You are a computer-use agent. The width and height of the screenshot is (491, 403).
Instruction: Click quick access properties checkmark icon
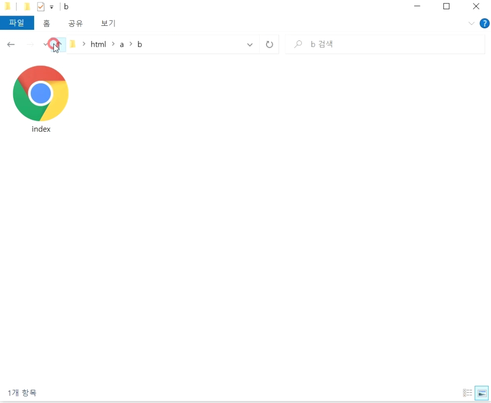41,7
